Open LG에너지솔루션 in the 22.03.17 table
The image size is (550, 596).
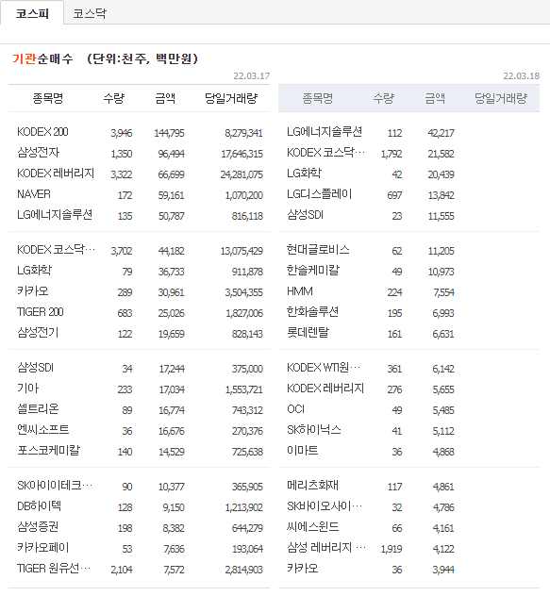coord(55,215)
